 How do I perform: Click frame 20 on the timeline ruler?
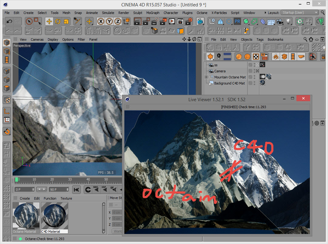[52, 180]
